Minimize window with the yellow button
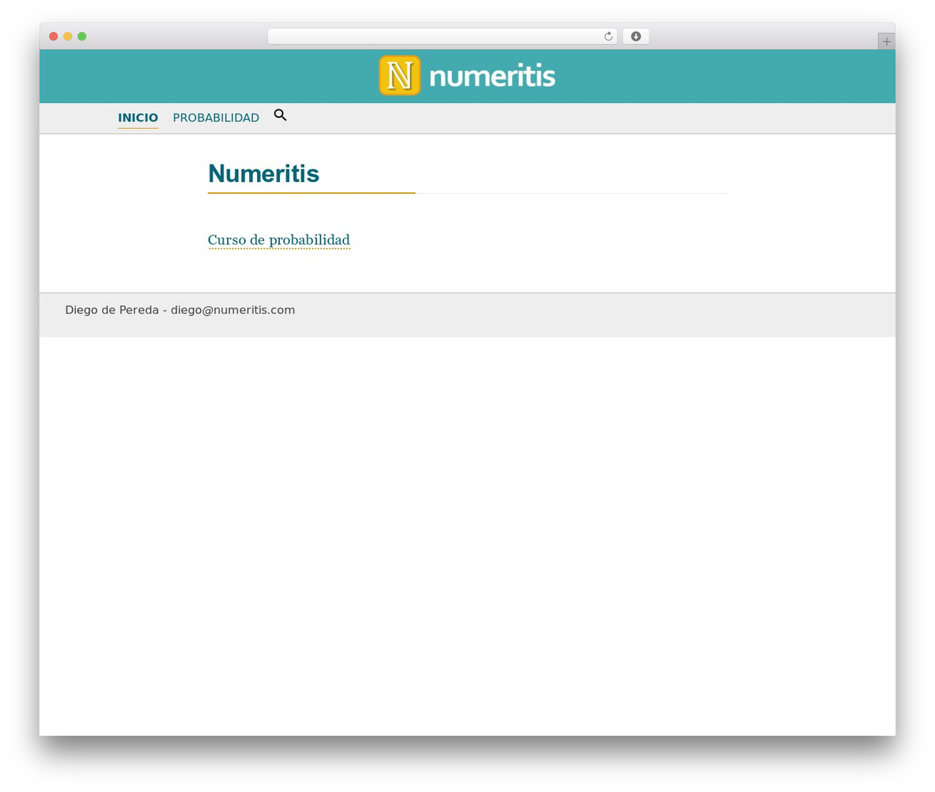 67,37
